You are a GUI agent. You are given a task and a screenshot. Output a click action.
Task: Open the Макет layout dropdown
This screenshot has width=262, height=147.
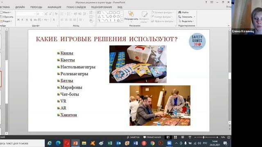pos(6,12)
